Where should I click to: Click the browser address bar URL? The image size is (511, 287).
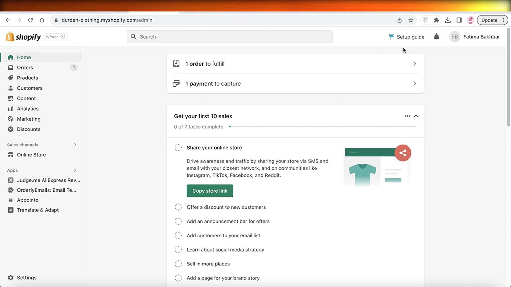pyautogui.click(x=107, y=20)
